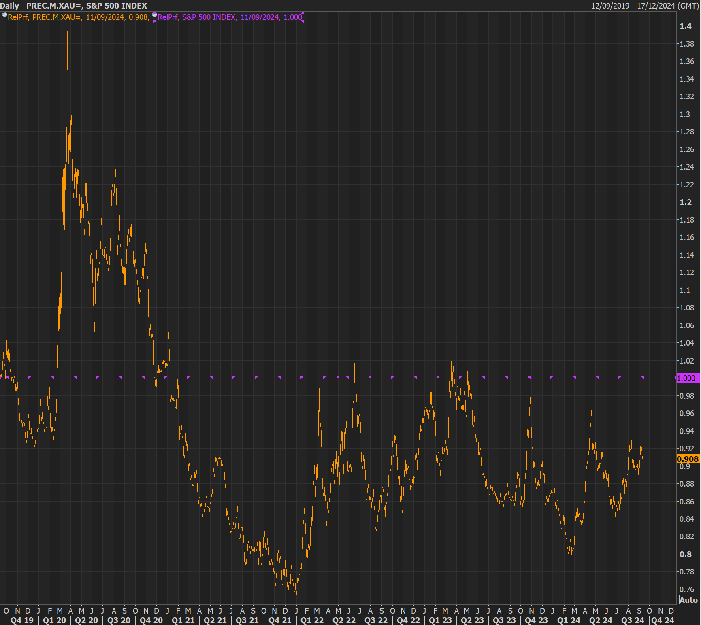
Task: Click the Q3 22 quarter label
Action: (376, 620)
